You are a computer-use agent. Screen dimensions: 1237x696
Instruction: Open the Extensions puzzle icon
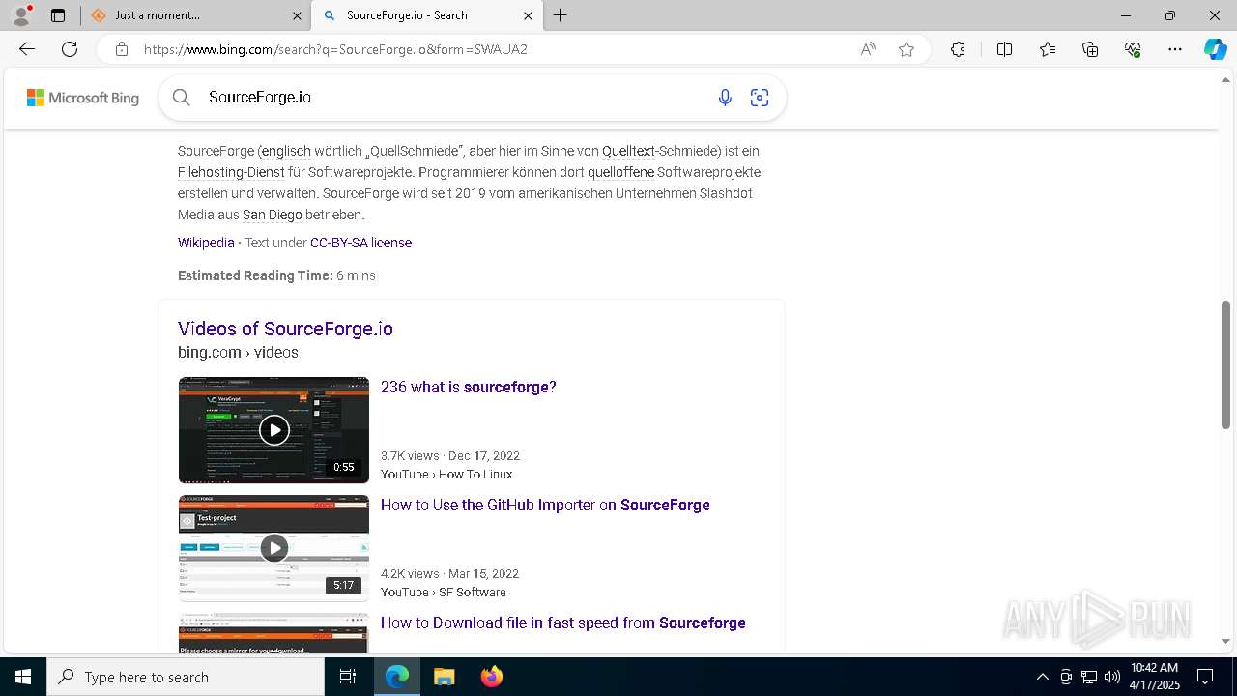coord(958,49)
